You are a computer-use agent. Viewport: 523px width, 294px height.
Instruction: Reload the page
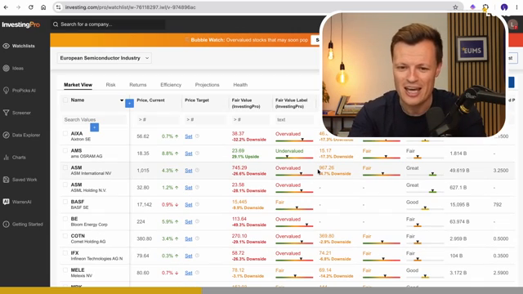31,7
